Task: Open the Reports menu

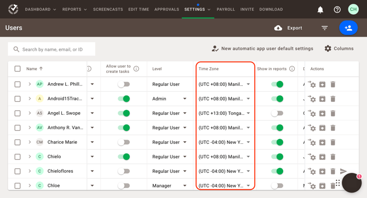Action: pyautogui.click(x=74, y=9)
